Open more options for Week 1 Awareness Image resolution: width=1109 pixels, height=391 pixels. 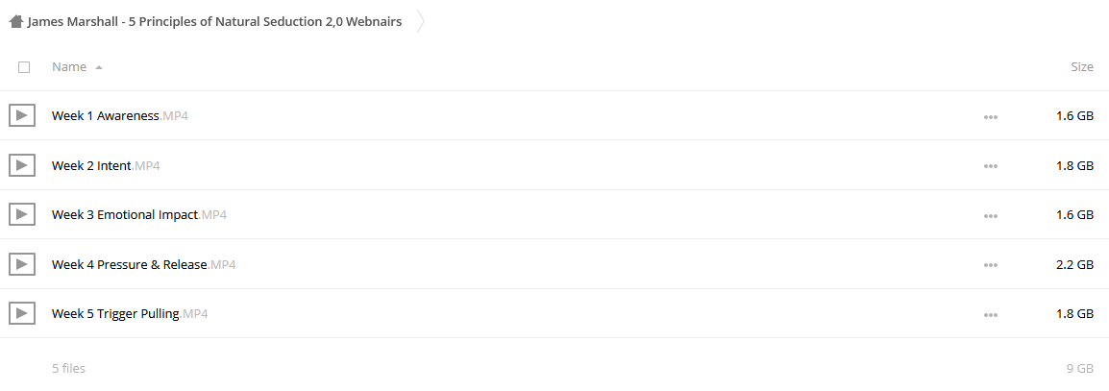[x=990, y=116]
